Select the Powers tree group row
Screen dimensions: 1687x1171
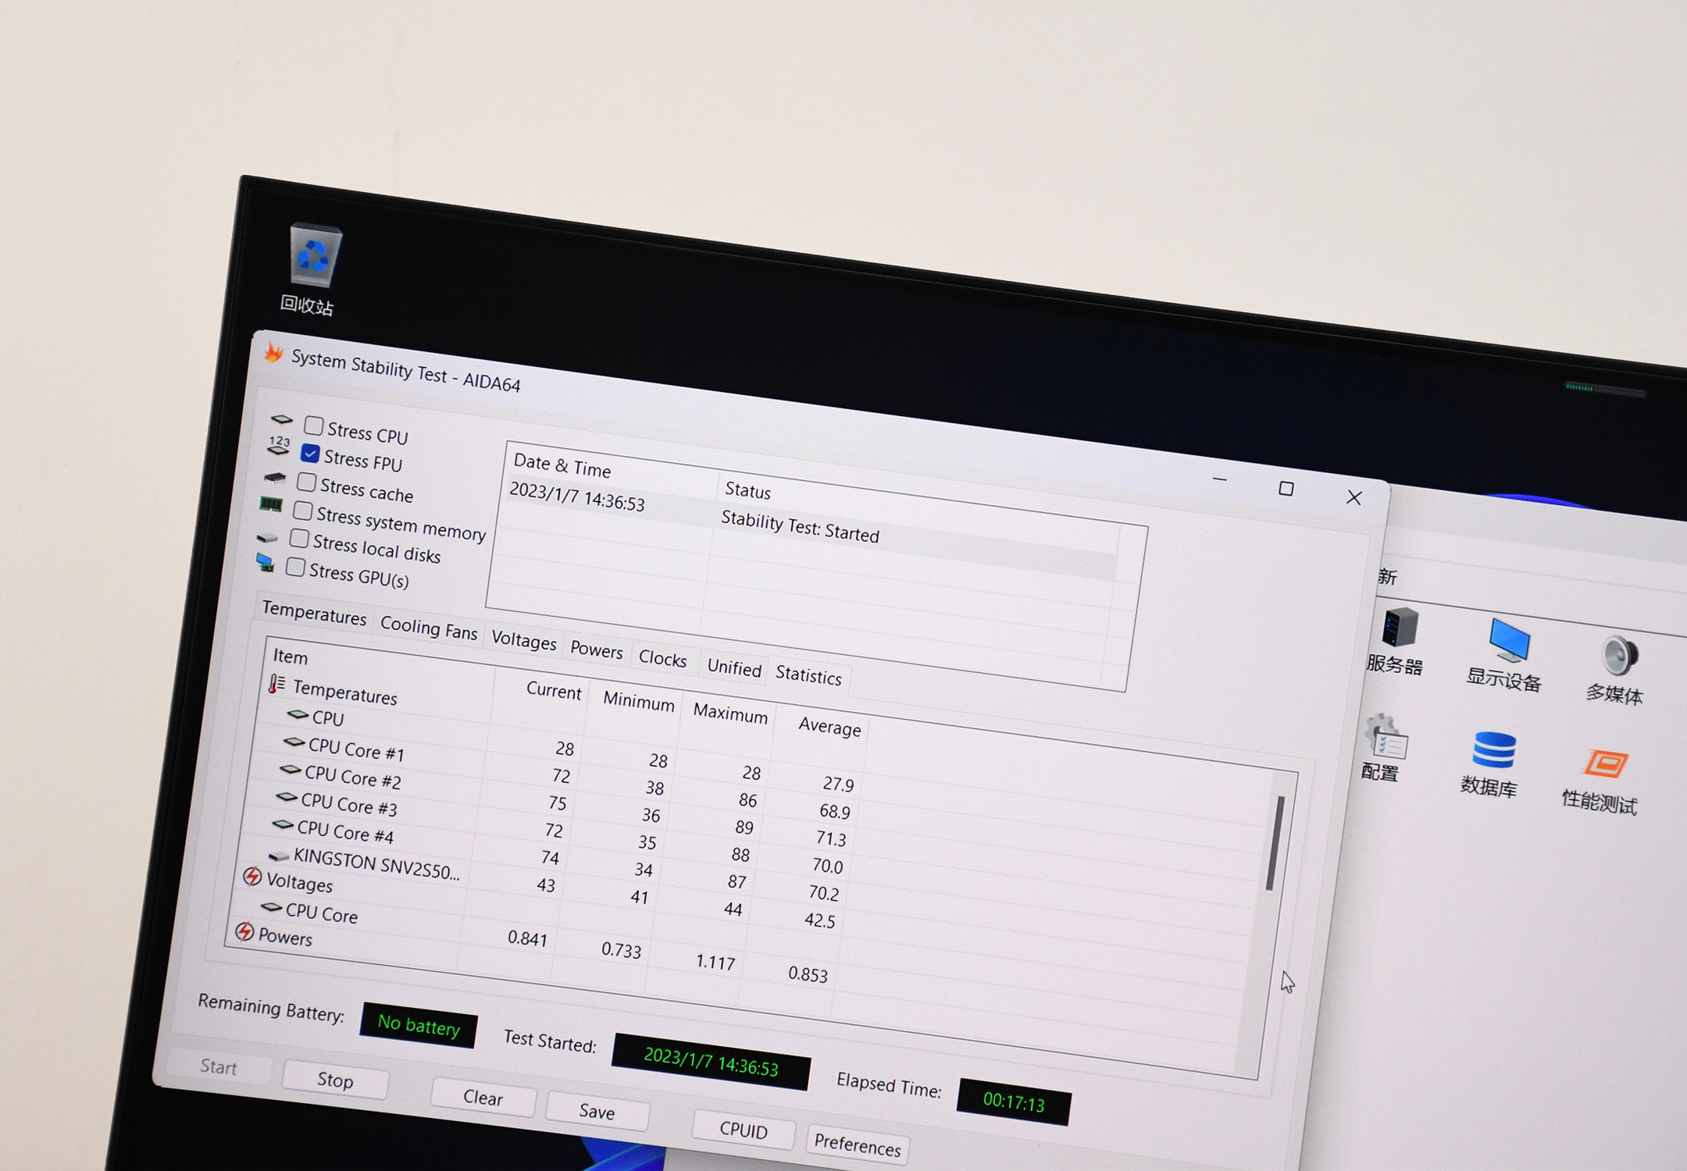coord(284,936)
